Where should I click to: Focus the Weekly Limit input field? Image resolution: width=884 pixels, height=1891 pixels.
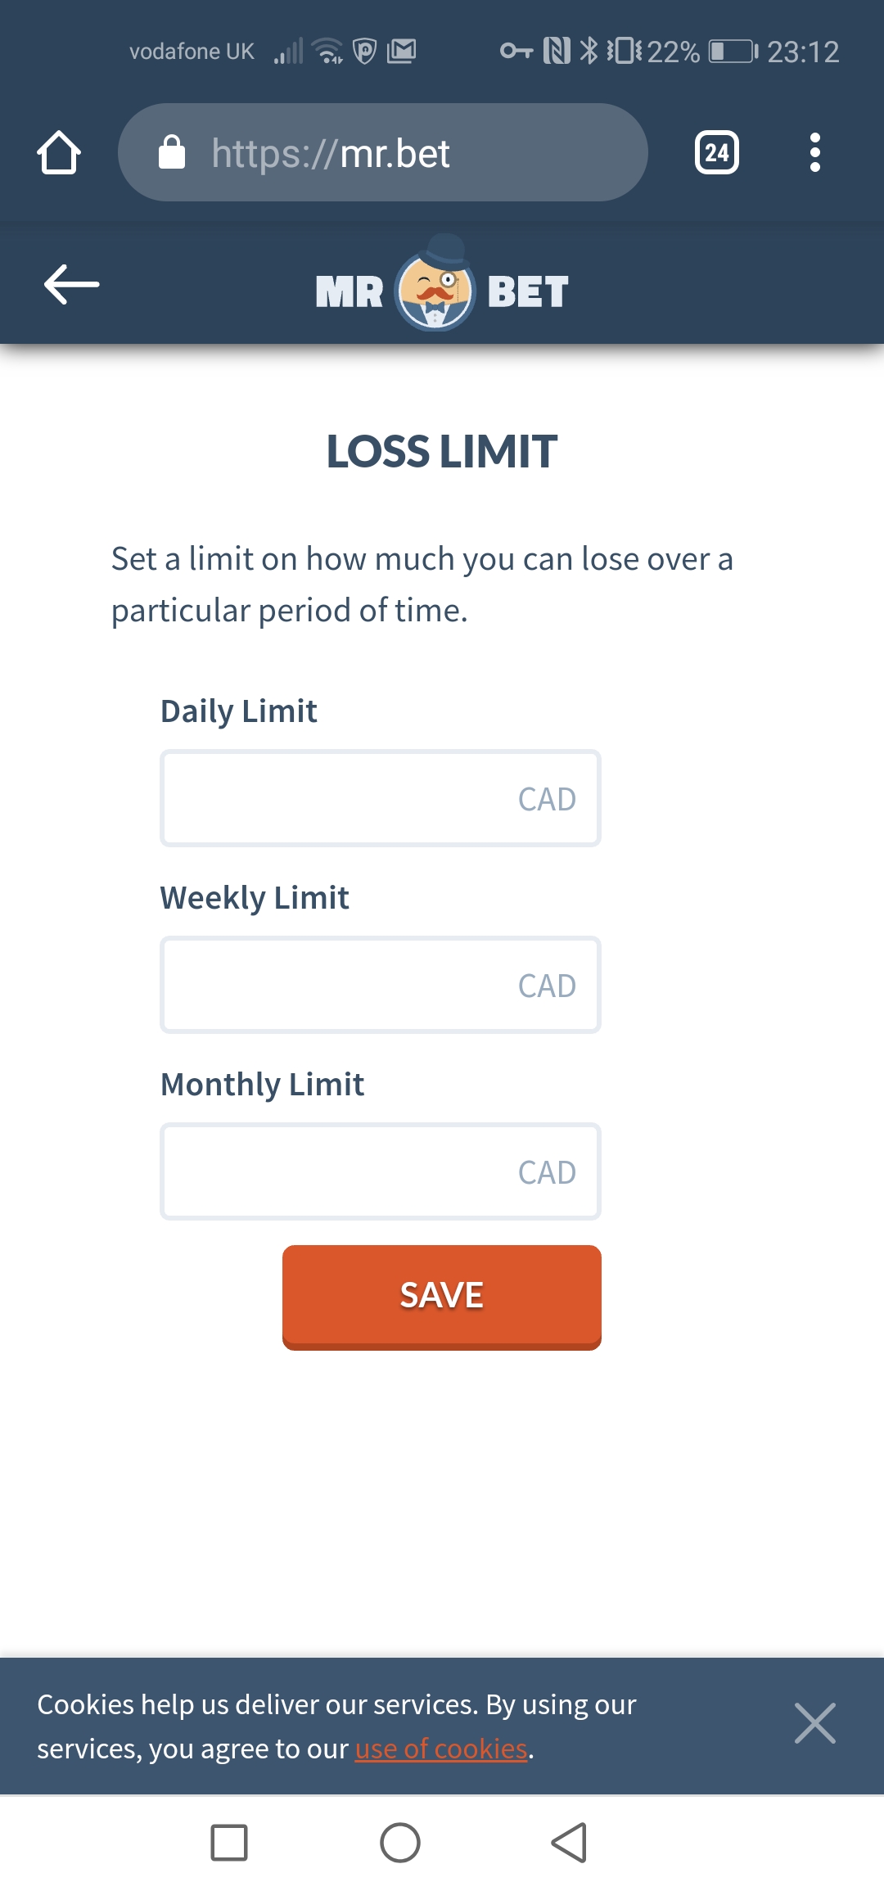click(381, 985)
